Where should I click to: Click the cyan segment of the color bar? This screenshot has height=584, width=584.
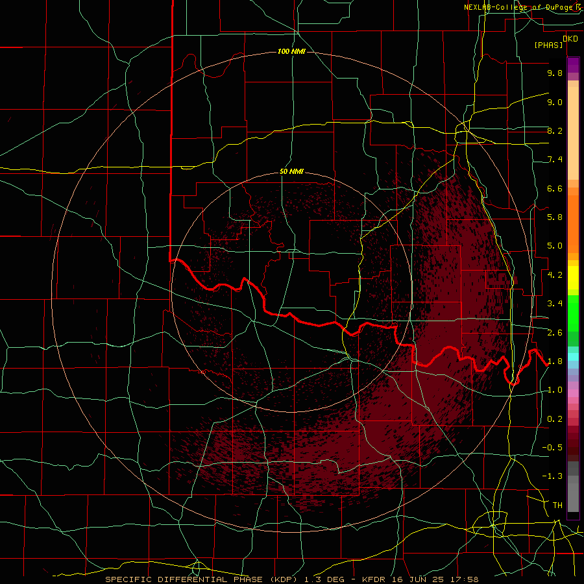573,357
